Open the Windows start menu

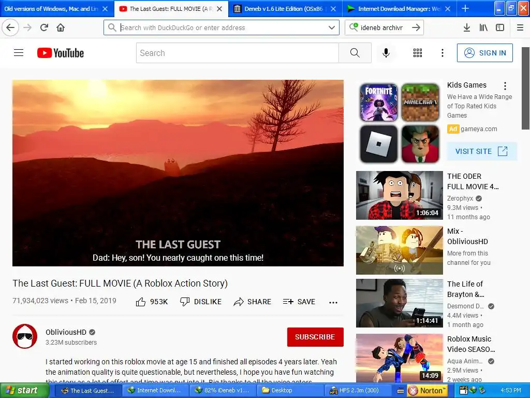pyautogui.click(x=24, y=391)
